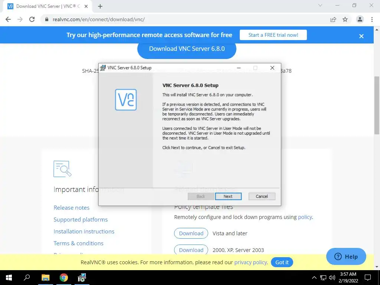Open the Chrome three-dot menu
Screen dimensions: 380x285
point(372,19)
